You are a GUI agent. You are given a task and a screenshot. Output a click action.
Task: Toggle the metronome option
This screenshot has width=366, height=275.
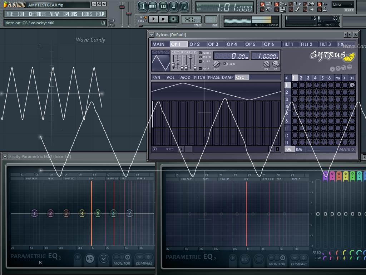tap(262, 10)
